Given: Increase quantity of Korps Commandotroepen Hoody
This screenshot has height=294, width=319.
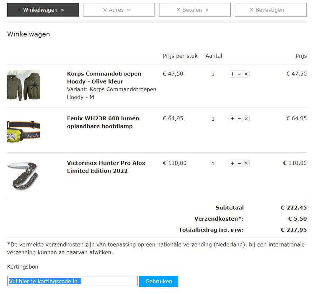Looking at the screenshot, I should (x=232, y=74).
